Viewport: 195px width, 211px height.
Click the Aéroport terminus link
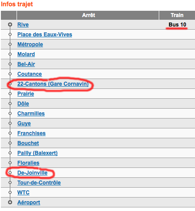pos(29,202)
